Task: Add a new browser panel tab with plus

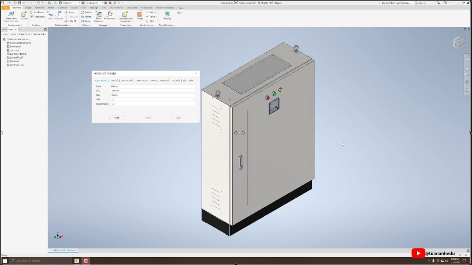Action: (20, 29)
